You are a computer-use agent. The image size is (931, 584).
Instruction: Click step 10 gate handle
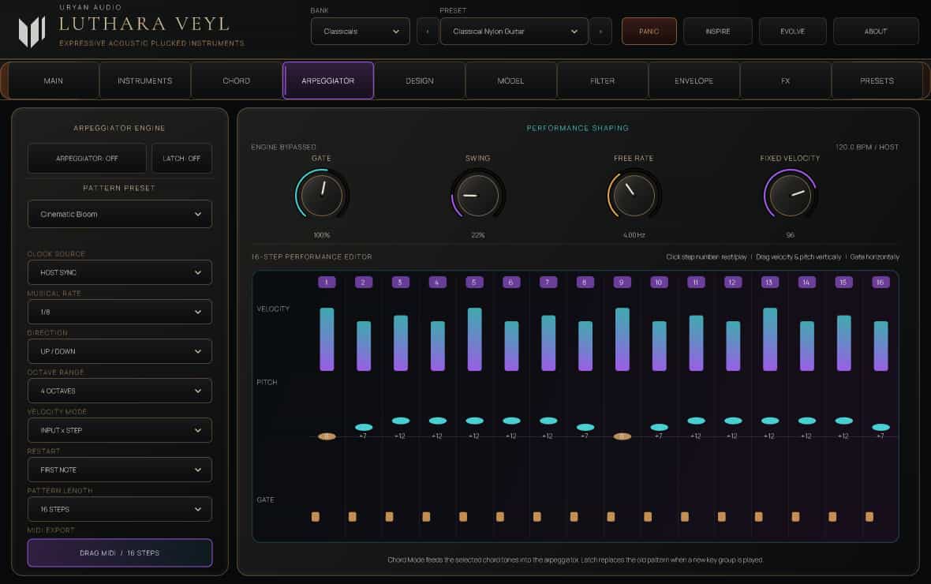click(648, 517)
